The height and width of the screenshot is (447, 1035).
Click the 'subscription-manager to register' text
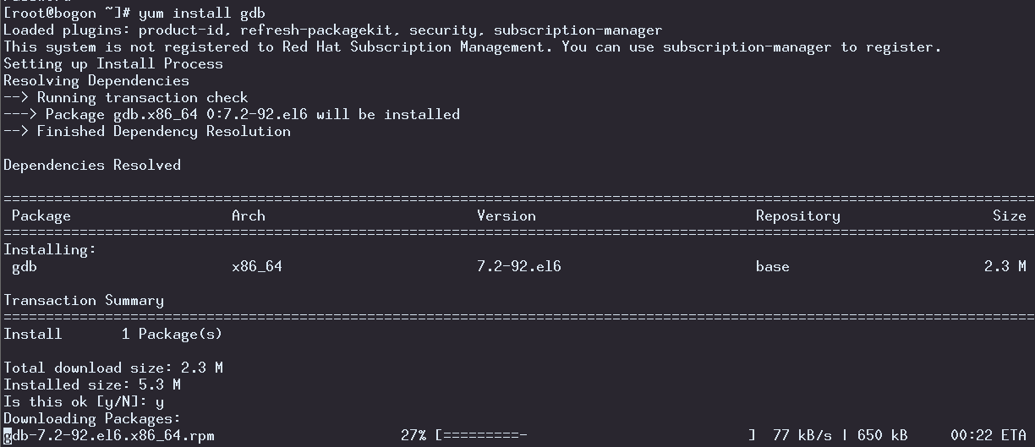tap(802, 47)
